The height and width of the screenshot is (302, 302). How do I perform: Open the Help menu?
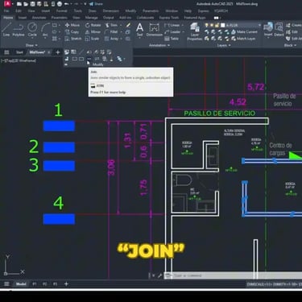click(188, 11)
